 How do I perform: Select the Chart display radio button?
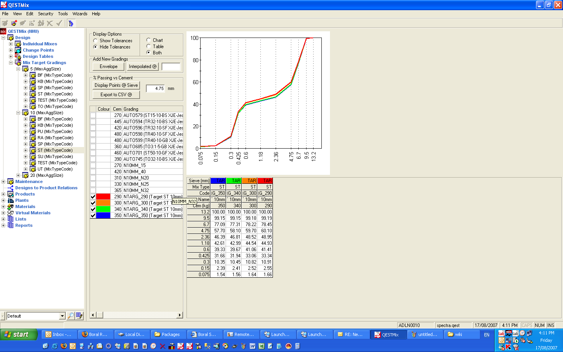[149, 40]
